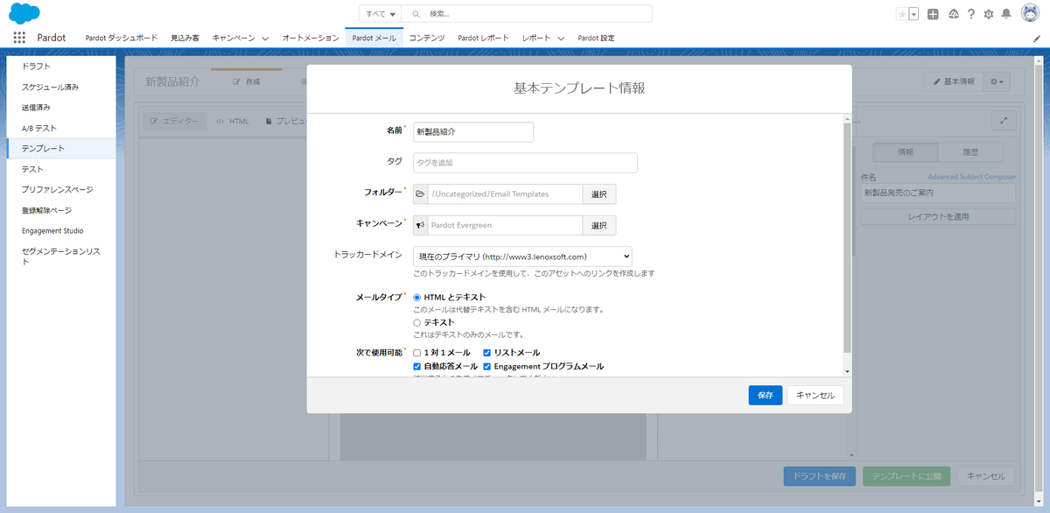Check the 1対1メール checkbox
The width and height of the screenshot is (1050, 513).
pyautogui.click(x=417, y=353)
